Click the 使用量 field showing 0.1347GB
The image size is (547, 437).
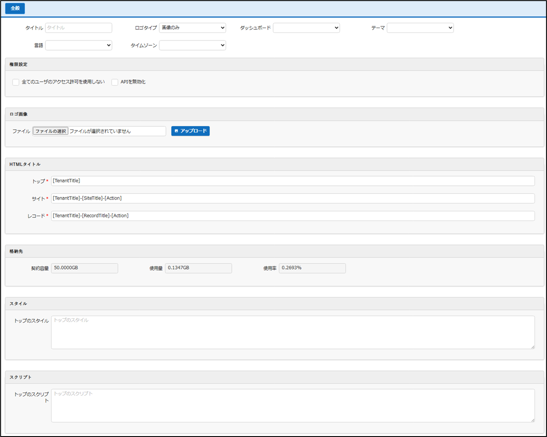click(x=198, y=268)
